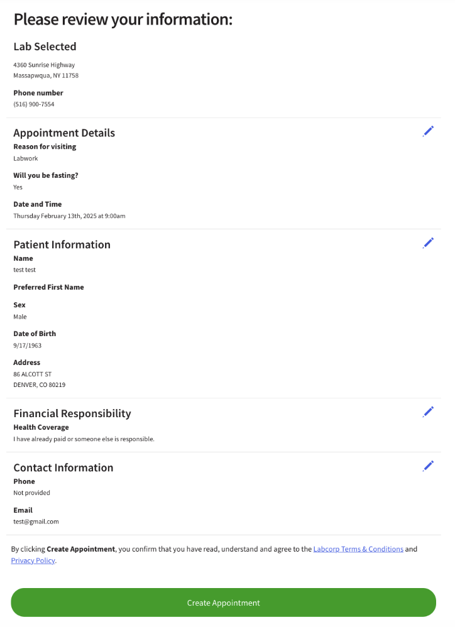This screenshot has width=455, height=627.
Task: Click the test@gmail.com email value
Action: pyautogui.click(x=36, y=521)
